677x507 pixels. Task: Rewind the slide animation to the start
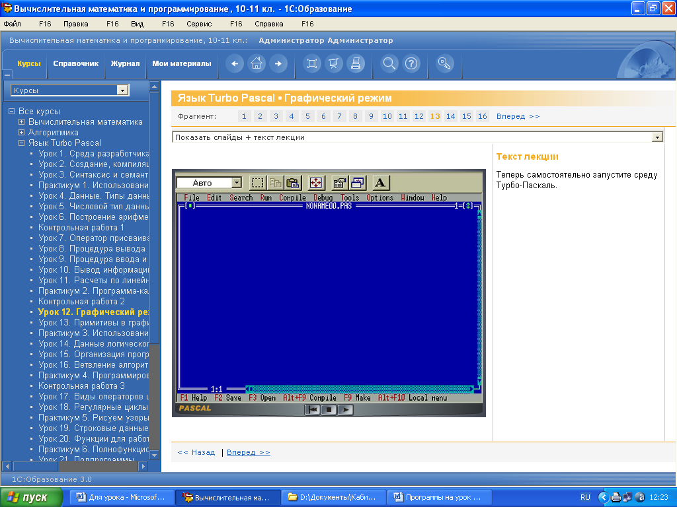click(x=312, y=409)
